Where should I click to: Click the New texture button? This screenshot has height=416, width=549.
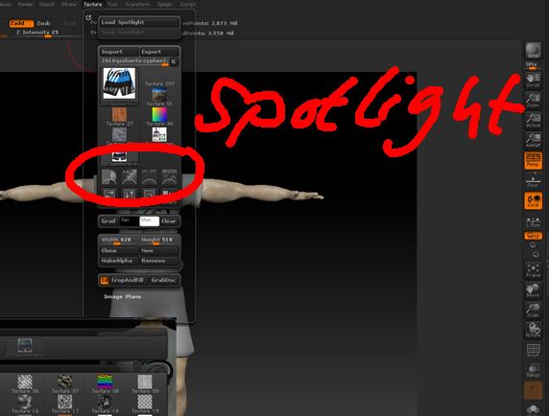159,251
